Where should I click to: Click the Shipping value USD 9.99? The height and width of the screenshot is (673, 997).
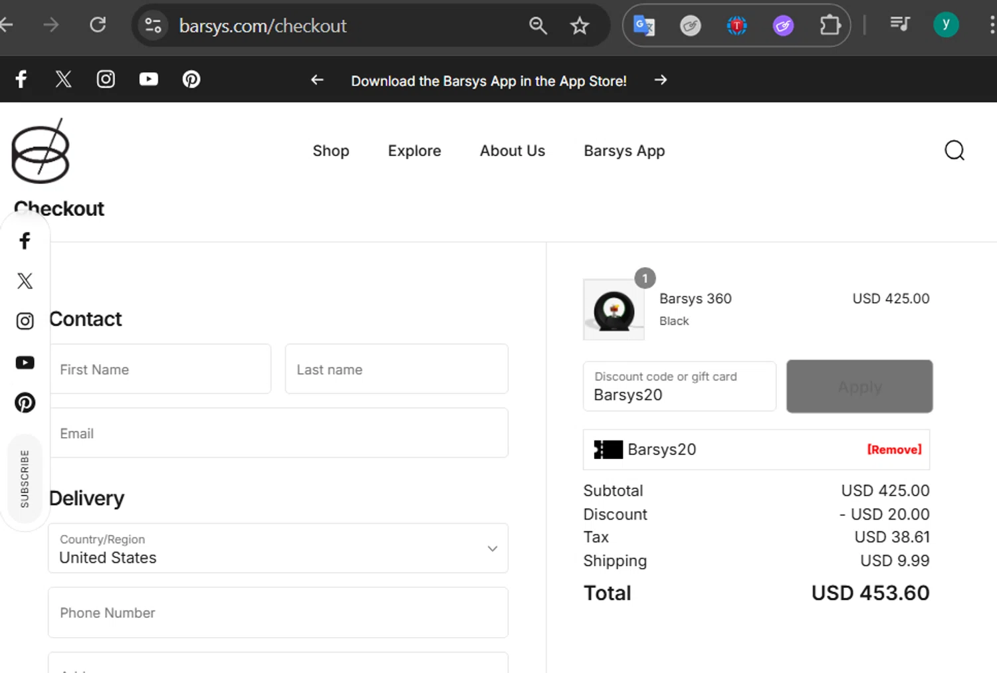tap(895, 561)
